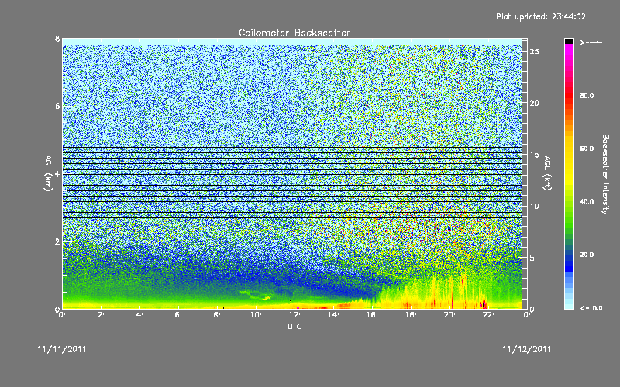Select the 'Plot updated: 23:44:02' timestamp
This screenshot has height=387, width=620.
pyautogui.click(x=541, y=16)
